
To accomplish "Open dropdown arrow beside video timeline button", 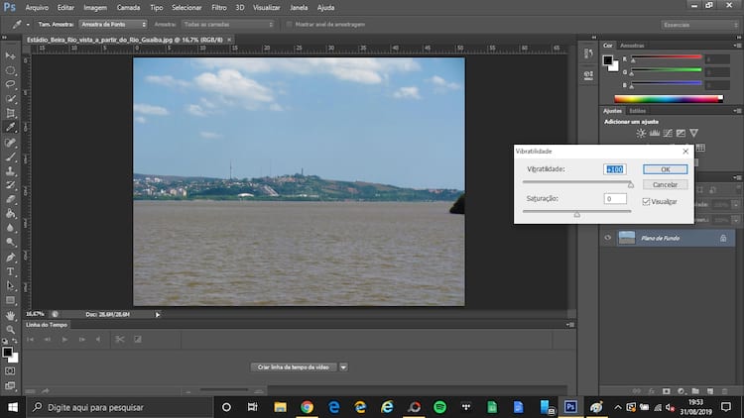I will click(x=343, y=367).
